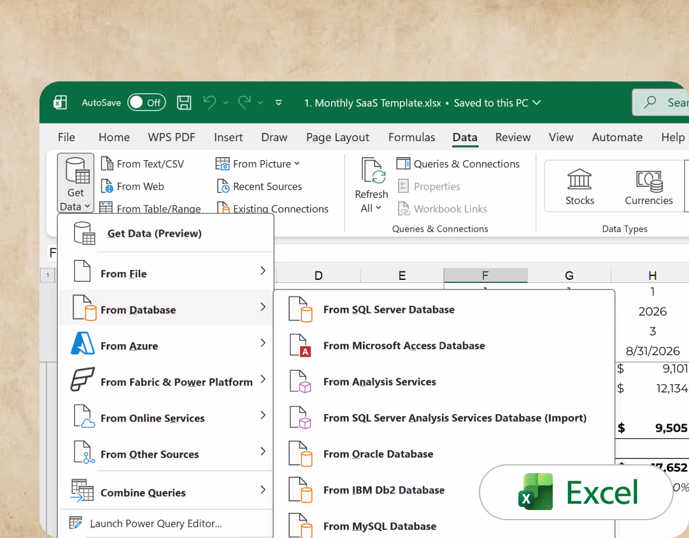Screen dimensions: 689x538
Task: Toggle the AutoSave switch
Action: 146,102
